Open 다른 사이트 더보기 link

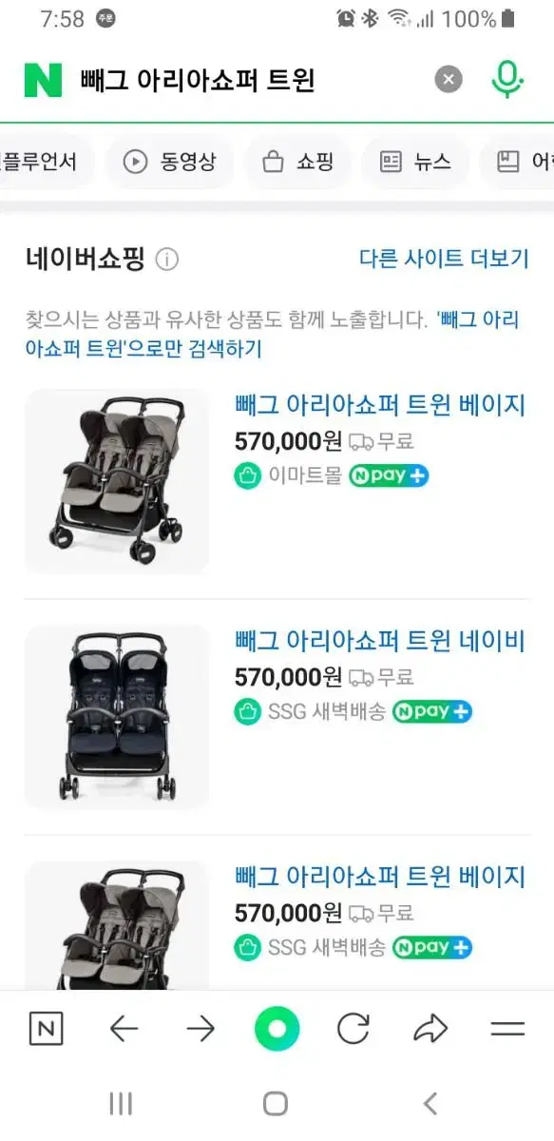point(444,258)
